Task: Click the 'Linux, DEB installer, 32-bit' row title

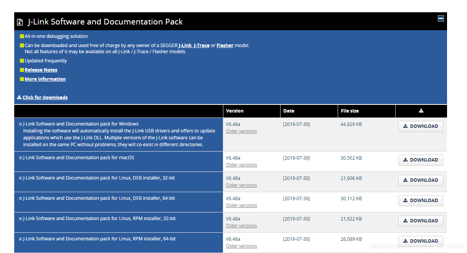Action: point(99,178)
